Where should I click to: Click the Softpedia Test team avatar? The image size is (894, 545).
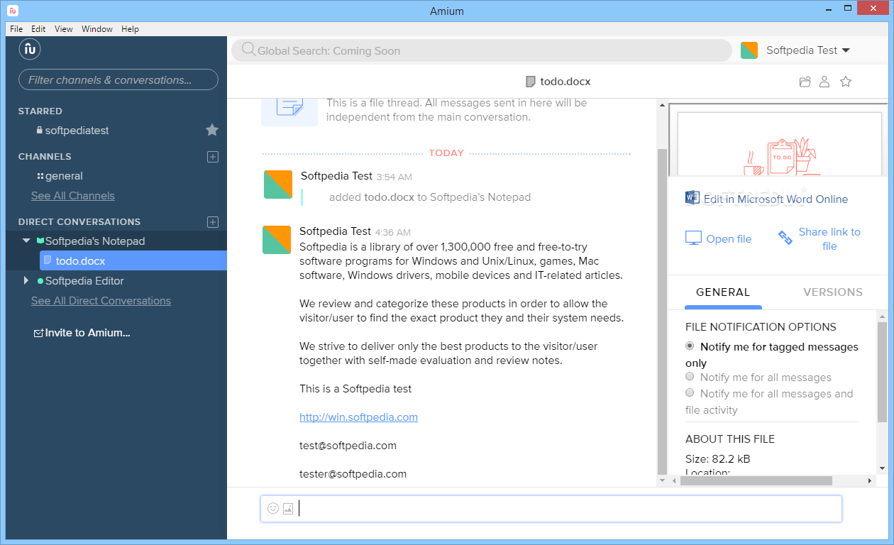pos(749,50)
